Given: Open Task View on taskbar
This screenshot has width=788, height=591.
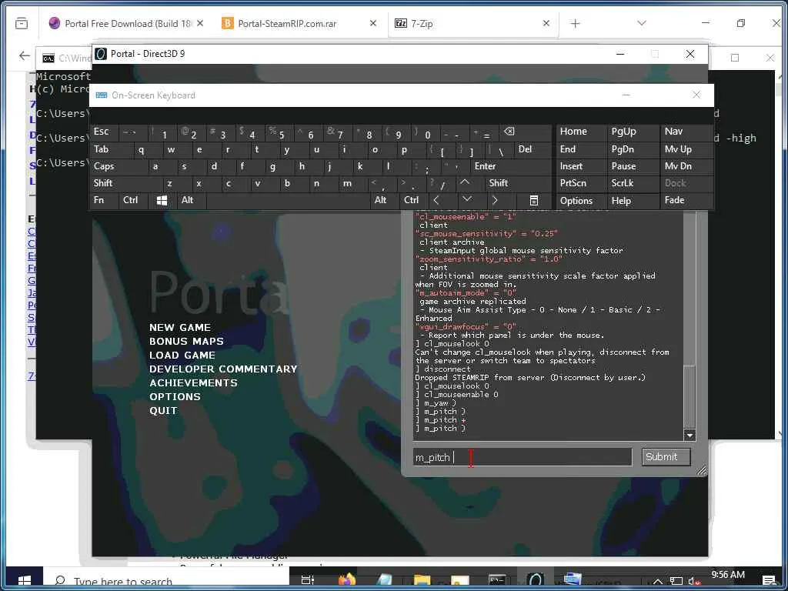Looking at the screenshot, I should coord(307,580).
